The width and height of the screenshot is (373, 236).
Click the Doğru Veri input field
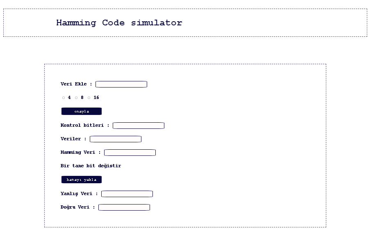pyautogui.click(x=124, y=207)
